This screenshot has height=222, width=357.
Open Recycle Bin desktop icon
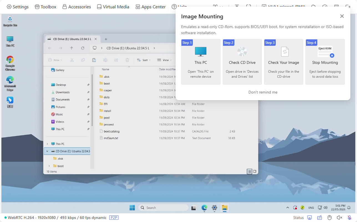click(x=10, y=21)
